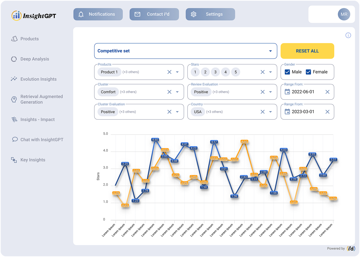The height and width of the screenshot is (257, 360).
Task: Open the Products filter dropdown arrow
Action: click(x=177, y=72)
